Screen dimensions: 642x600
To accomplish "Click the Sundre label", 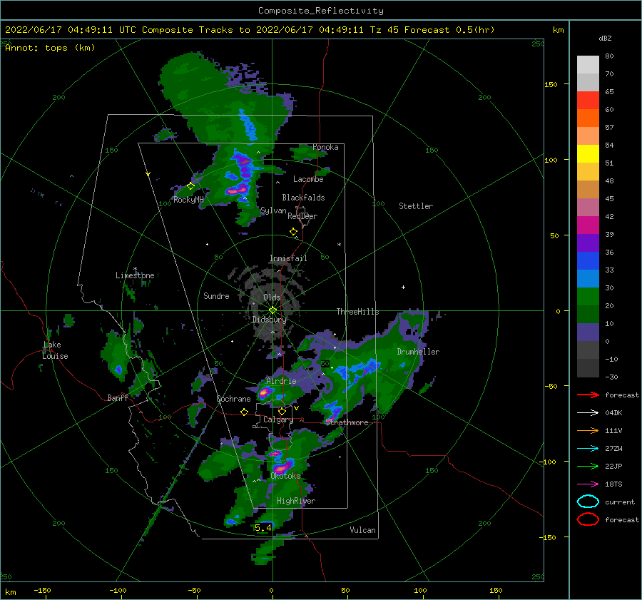I will 216,296.
